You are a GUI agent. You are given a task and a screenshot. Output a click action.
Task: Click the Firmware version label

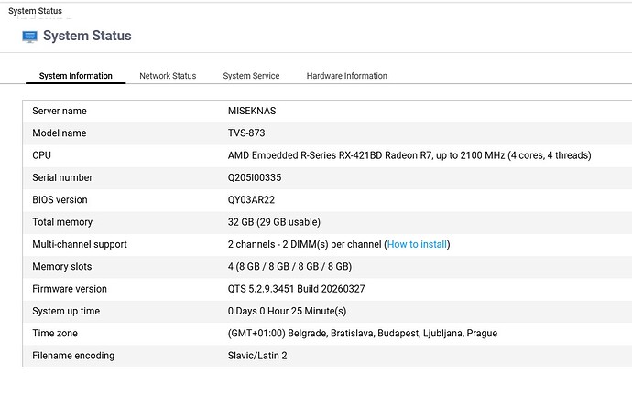pos(70,289)
